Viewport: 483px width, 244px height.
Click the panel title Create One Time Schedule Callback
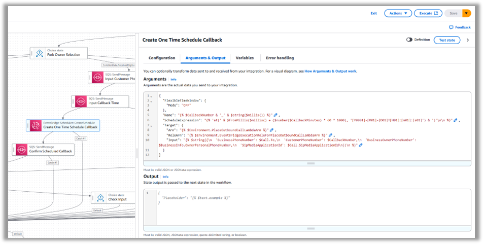tap(182, 40)
